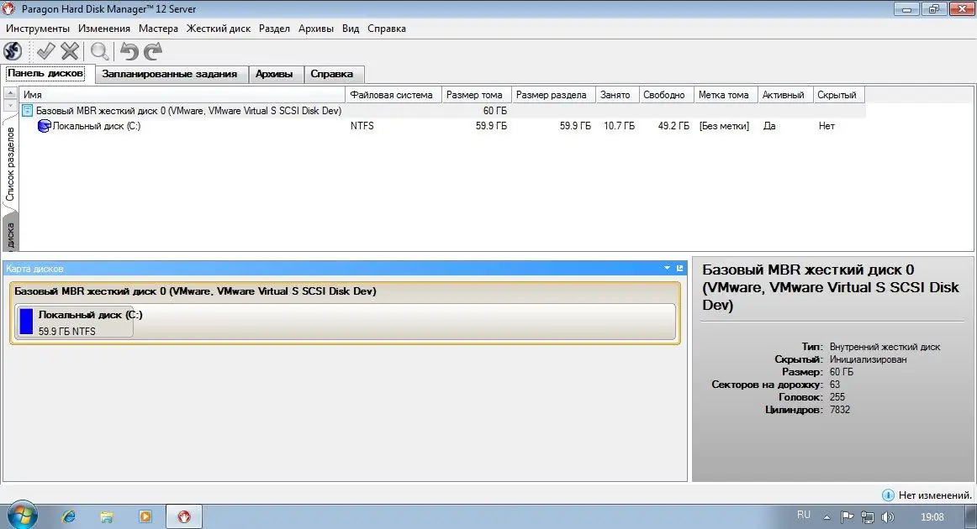Click the list scroll up arrow

click(10, 92)
